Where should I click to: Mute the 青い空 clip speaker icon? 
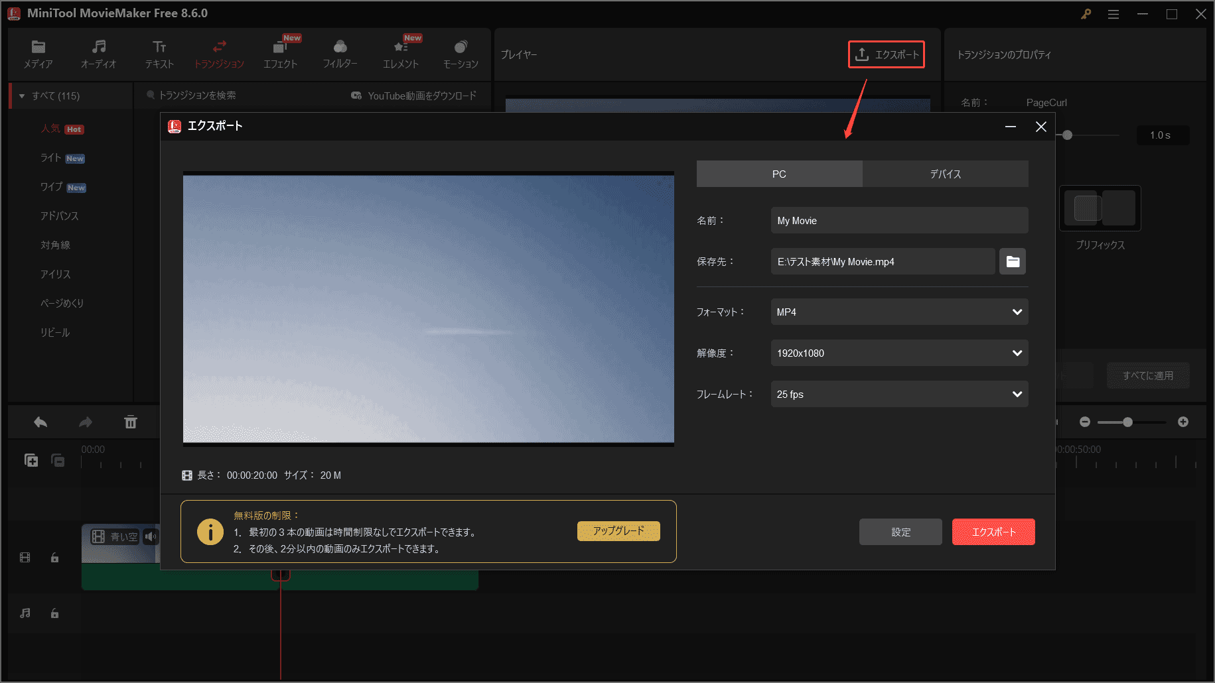(151, 536)
